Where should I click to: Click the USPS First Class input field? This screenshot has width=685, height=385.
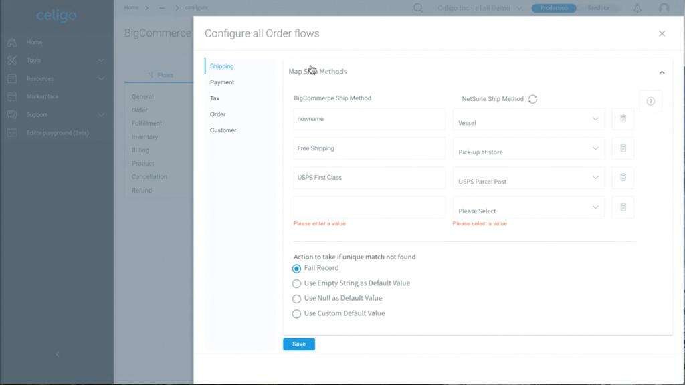(369, 178)
